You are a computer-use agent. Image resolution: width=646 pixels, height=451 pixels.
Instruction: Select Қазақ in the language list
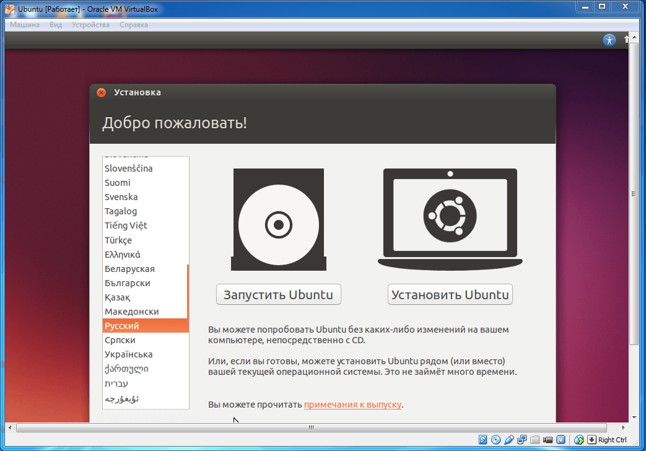coord(144,297)
